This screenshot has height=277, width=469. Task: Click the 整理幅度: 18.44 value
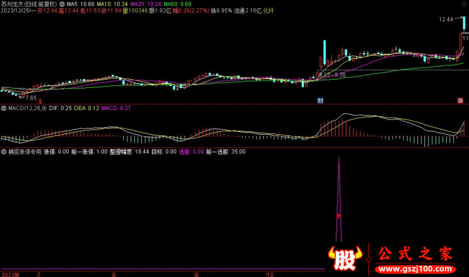[x=129, y=152]
